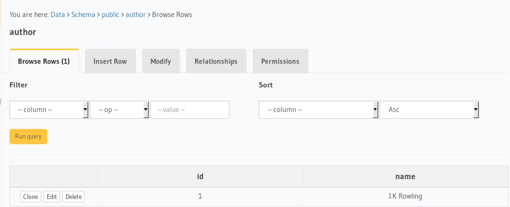Image resolution: width=510 pixels, height=207 pixels.
Task: Click the id column header
Action: click(x=200, y=177)
